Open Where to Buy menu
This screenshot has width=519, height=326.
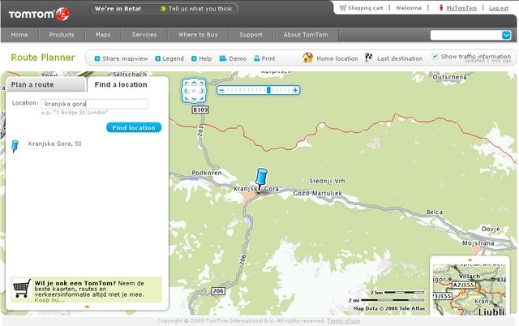[x=198, y=35]
